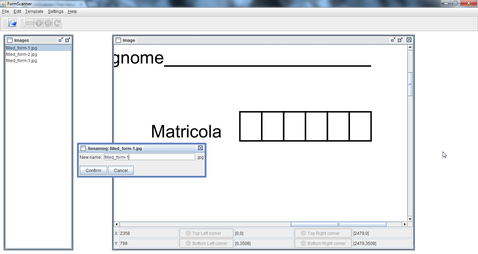Click the vertical scrollbar down arrow

410,219
